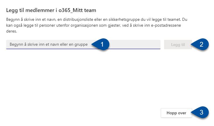The height and width of the screenshot is (126, 214).
Task: Click the blue callout marker numbered 3
Action: 200,112
